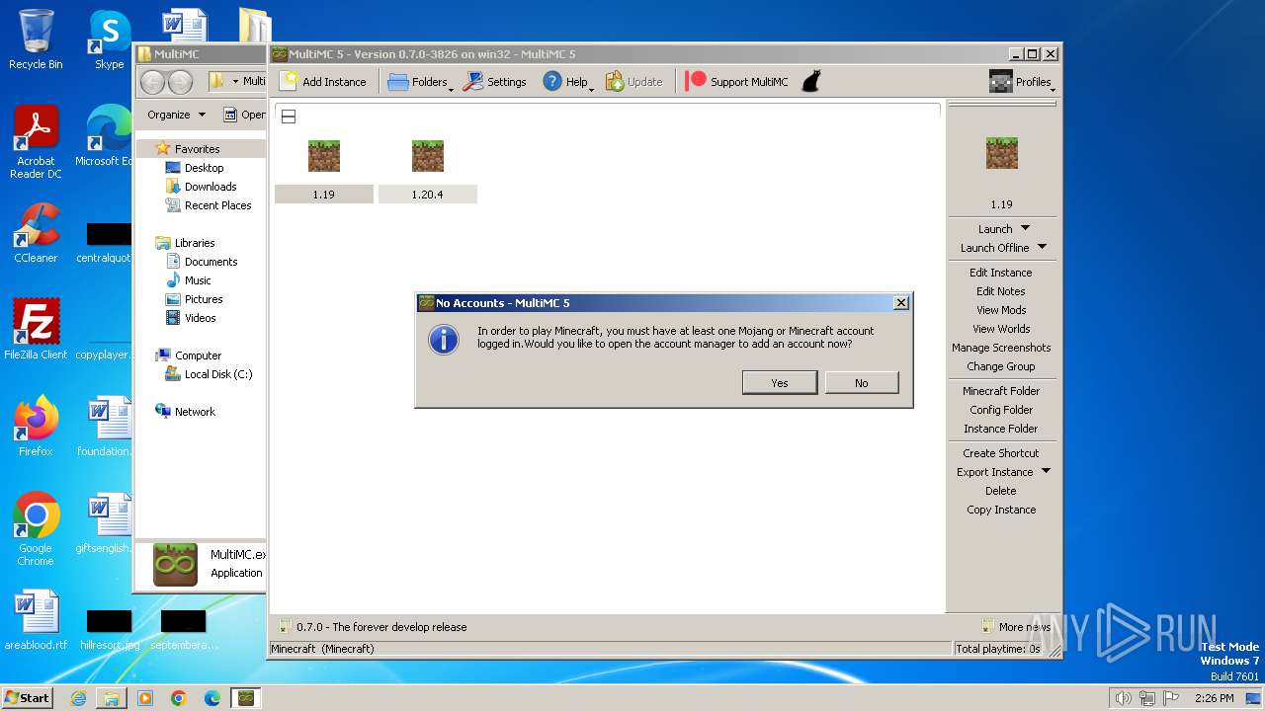Open the Minecraft Folder entry
The width and height of the screenshot is (1265, 711).
tap(1000, 391)
